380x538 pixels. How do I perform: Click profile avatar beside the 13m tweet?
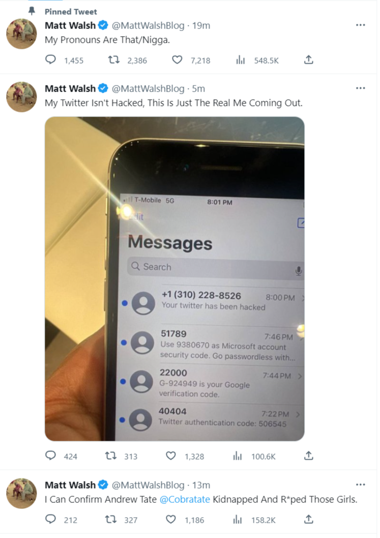tap(21, 493)
